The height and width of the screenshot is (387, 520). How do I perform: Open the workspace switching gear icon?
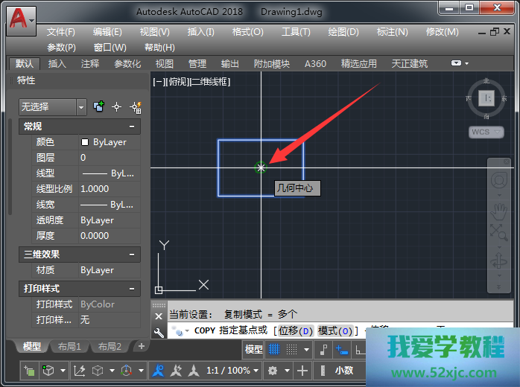click(273, 371)
